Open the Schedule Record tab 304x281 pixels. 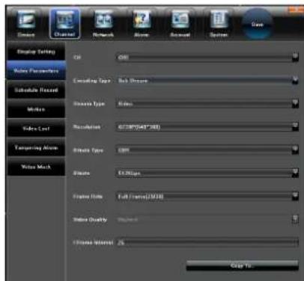[36, 90]
